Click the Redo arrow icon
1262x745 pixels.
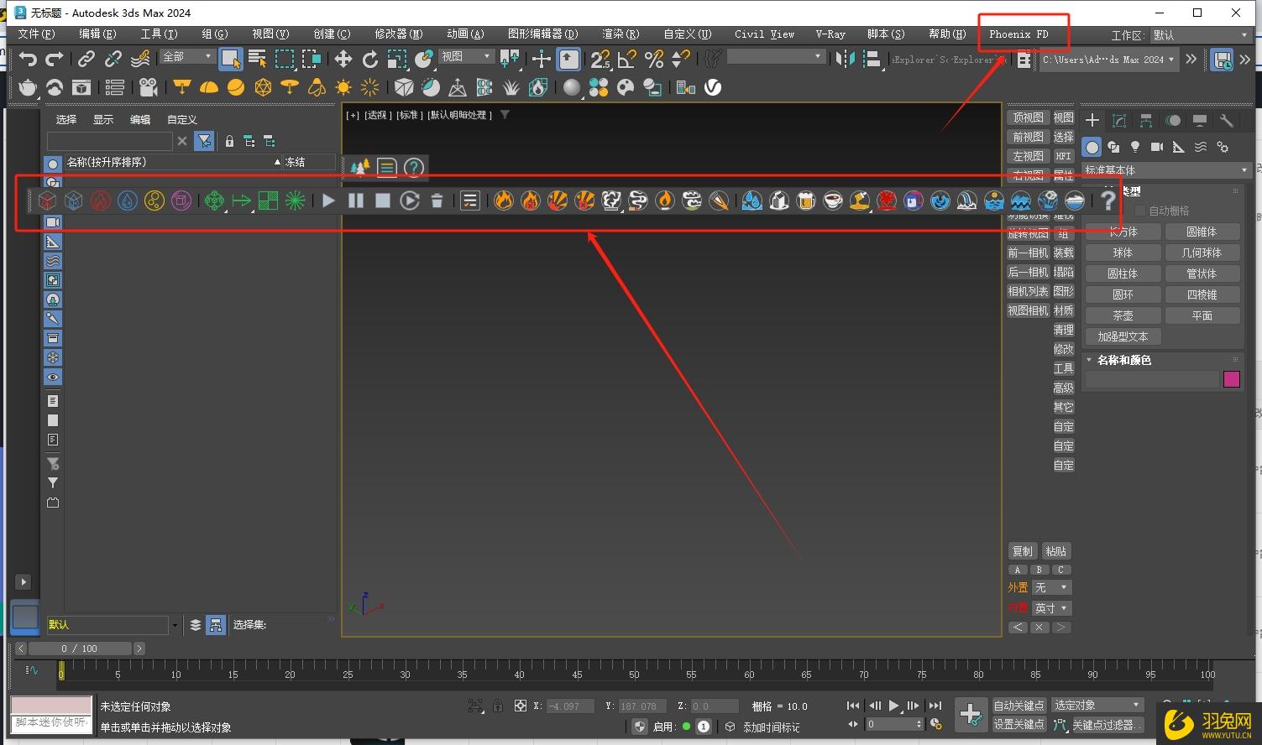click(55, 59)
